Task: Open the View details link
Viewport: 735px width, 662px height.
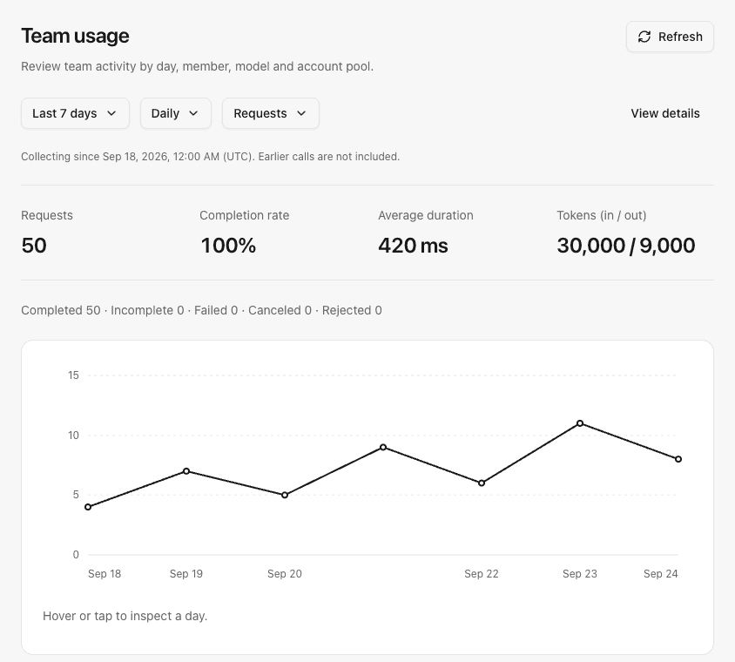Action: click(x=665, y=113)
